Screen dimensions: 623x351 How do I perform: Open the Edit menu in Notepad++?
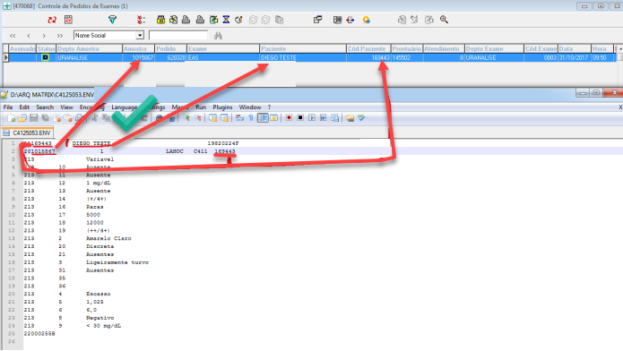[24, 107]
